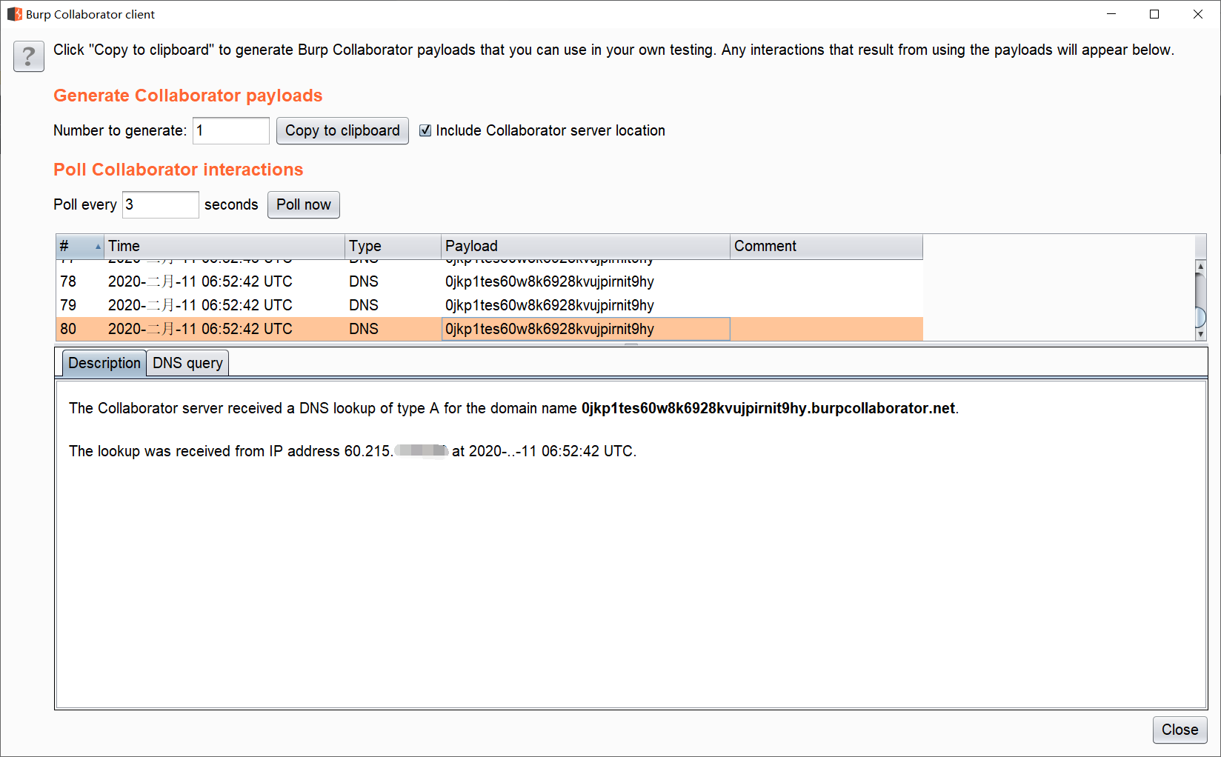
Task: Click the bold burpcollaborator.net domain name text
Action: tap(768, 408)
